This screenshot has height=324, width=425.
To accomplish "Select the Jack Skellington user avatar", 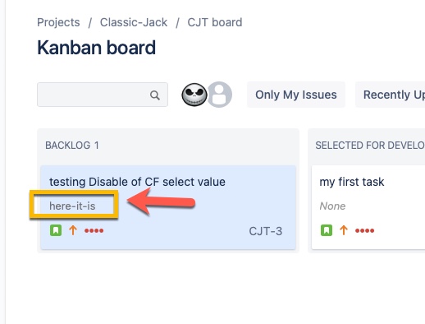I will pyautogui.click(x=194, y=95).
